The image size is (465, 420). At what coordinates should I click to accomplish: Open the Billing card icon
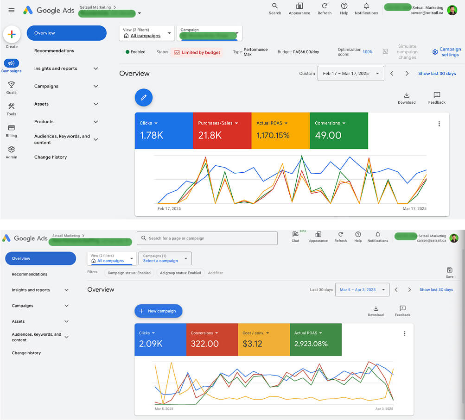pos(12,128)
